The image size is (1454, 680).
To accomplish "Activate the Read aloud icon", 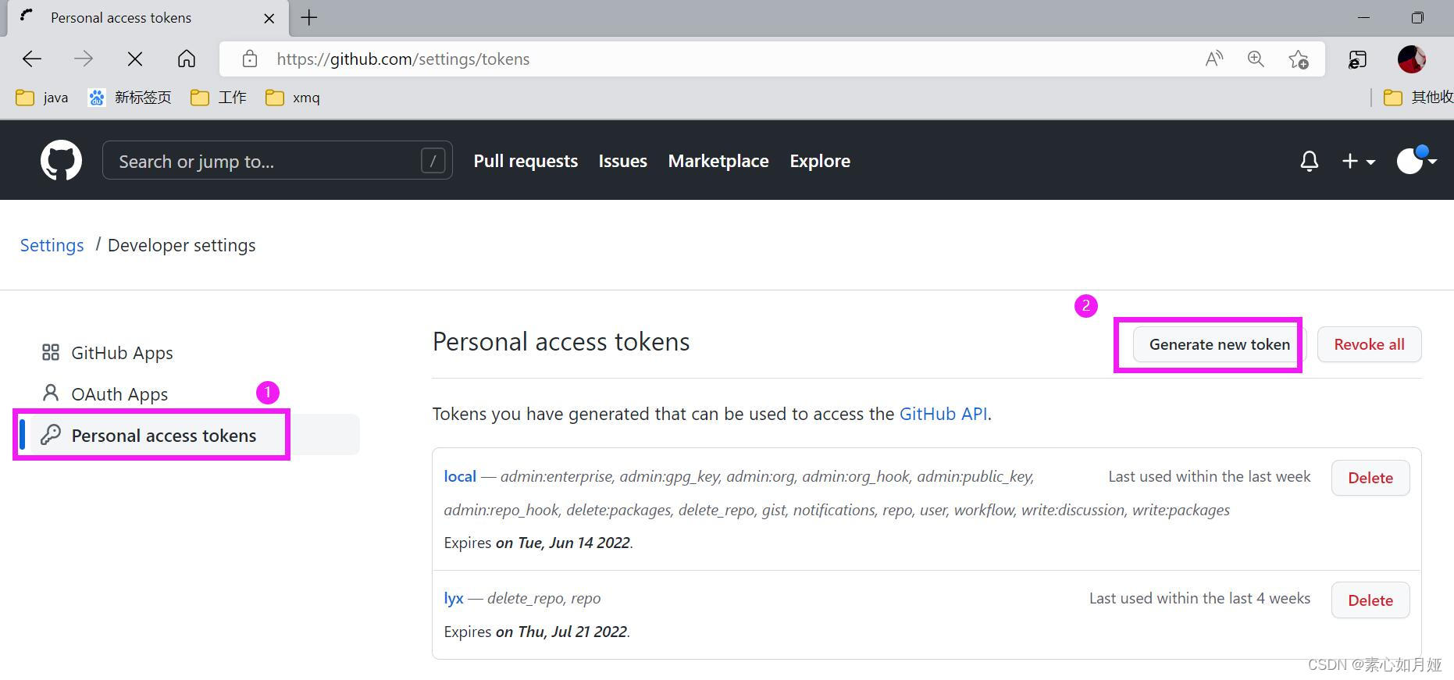I will [1214, 59].
